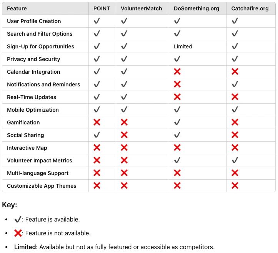Click VolunteerMatch's Social Sharing red cross

tap(124, 135)
